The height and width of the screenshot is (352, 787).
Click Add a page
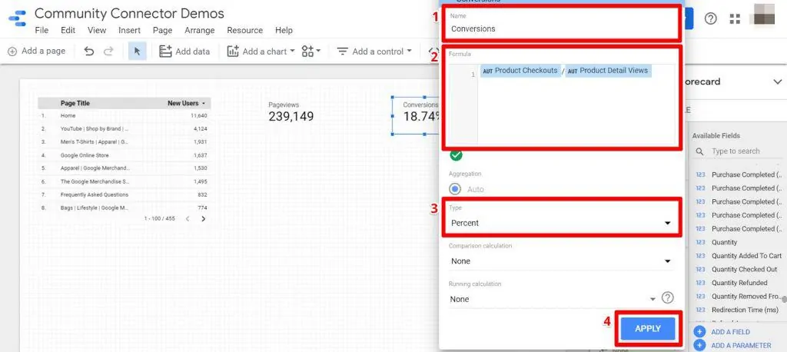pyautogui.click(x=37, y=51)
